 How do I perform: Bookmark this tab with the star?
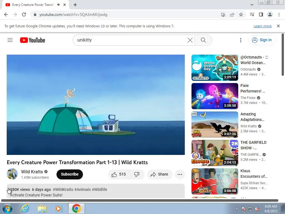[x=241, y=14]
